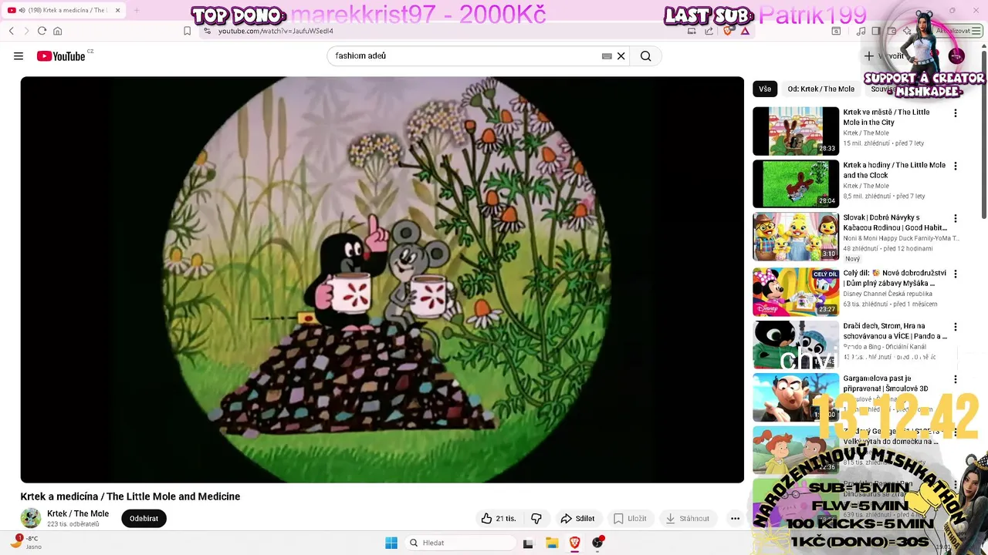Open File Explorer from the taskbar

coord(552,543)
